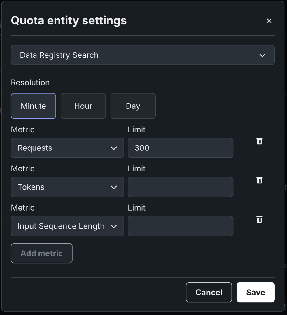Click the empty Limit field for Tokens
The width and height of the screenshot is (287, 315).
180,187
